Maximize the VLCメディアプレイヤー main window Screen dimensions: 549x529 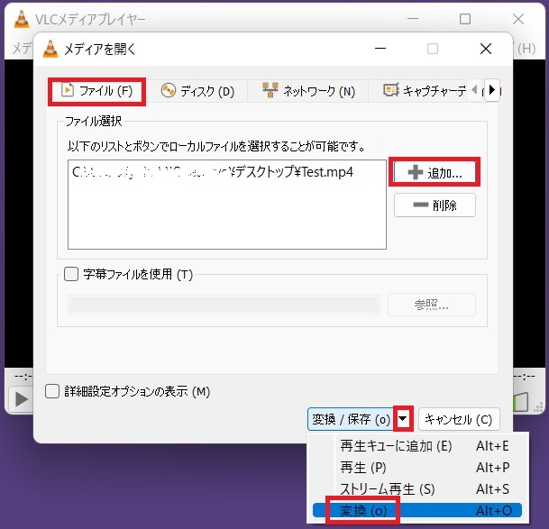[465, 19]
